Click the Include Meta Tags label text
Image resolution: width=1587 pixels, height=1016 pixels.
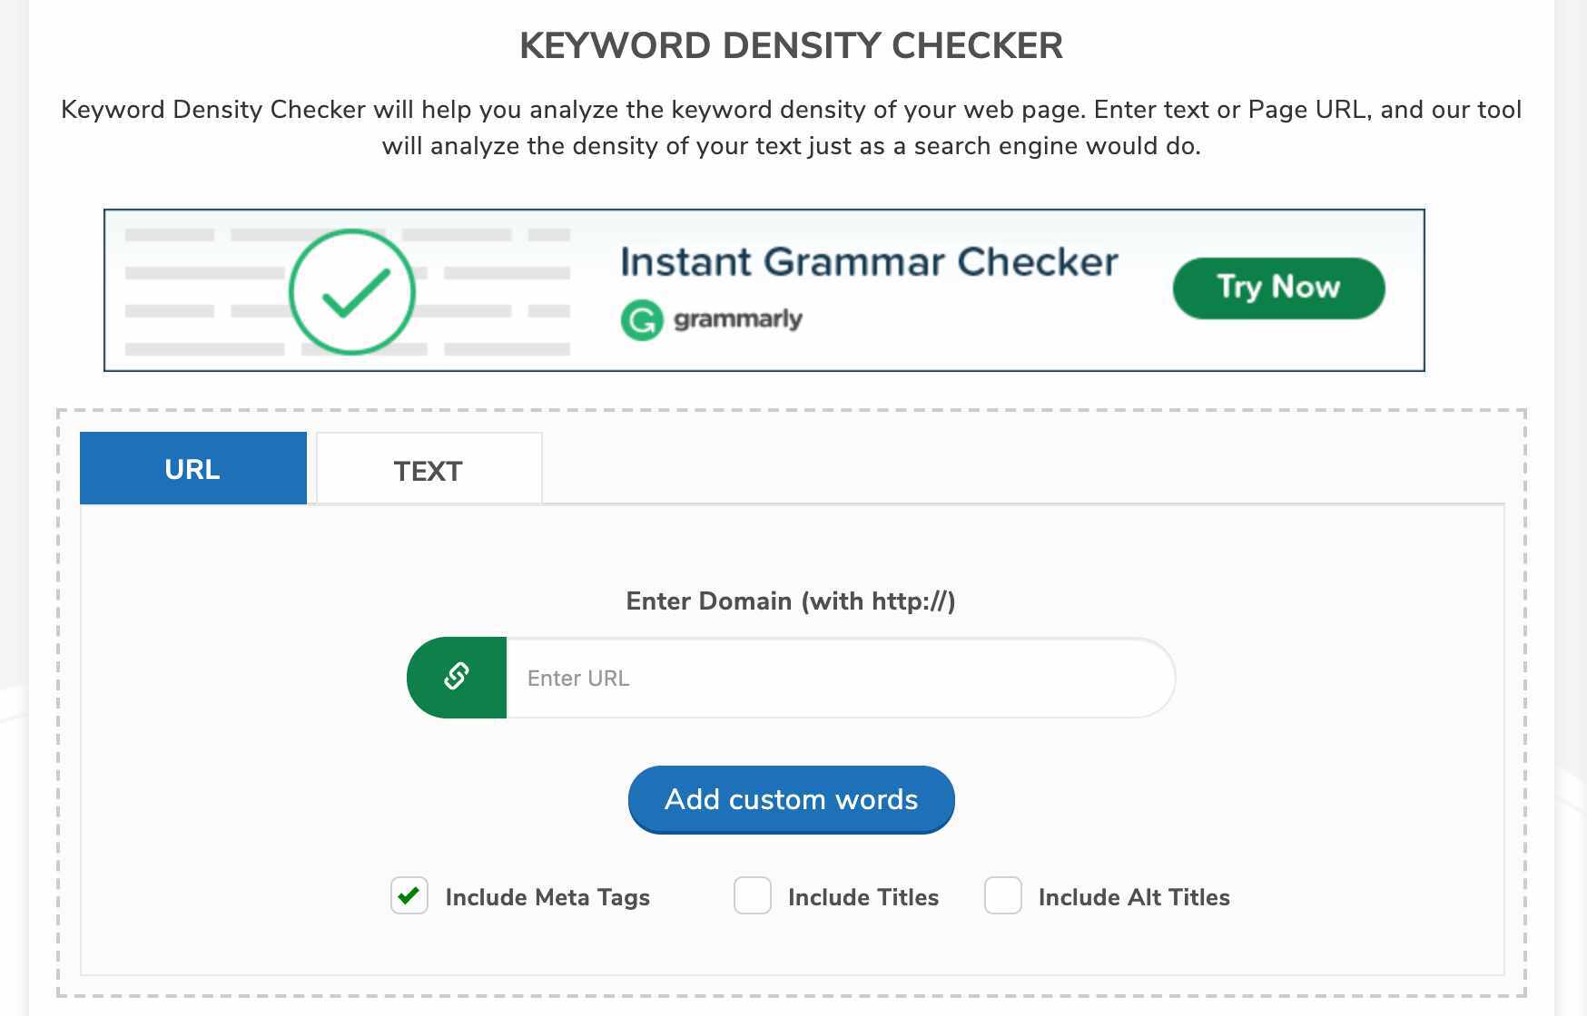[x=547, y=897]
